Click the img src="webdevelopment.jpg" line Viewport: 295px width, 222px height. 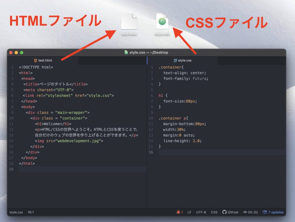tap(69, 141)
